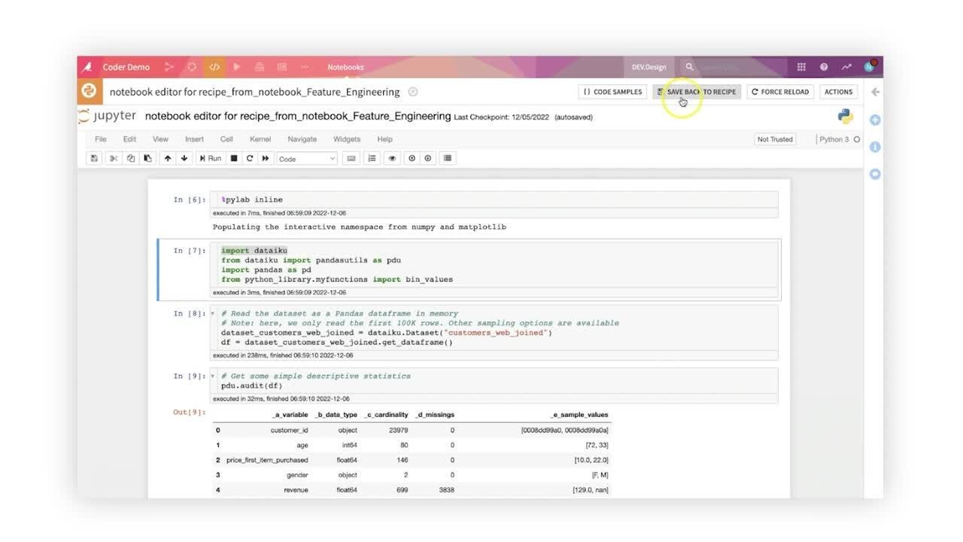Open the Help menu
The height and width of the screenshot is (542, 963).
[384, 139]
